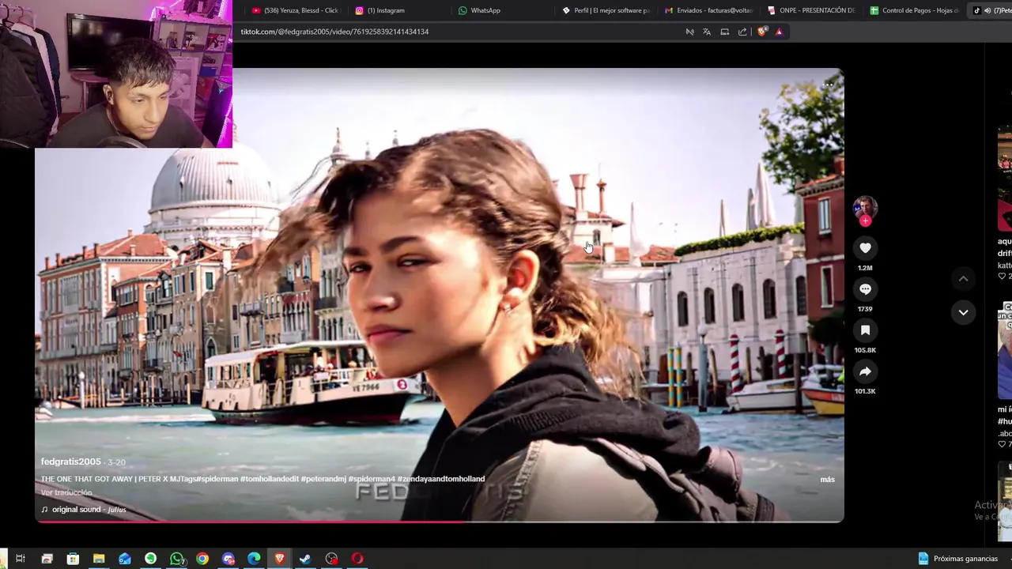Viewport: 1012px width, 569px height.
Task: Switch to the Gmail 'Enviados' tab
Action: click(709, 10)
